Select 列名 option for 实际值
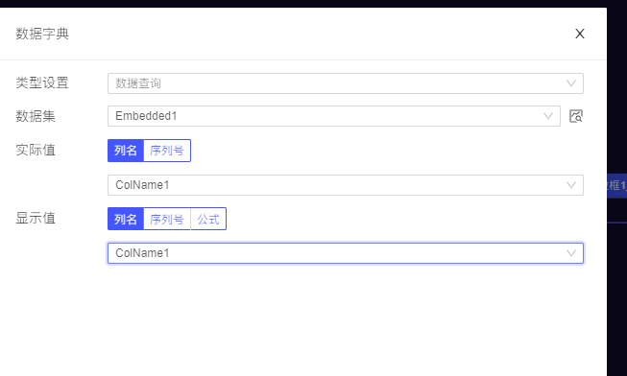 point(126,151)
